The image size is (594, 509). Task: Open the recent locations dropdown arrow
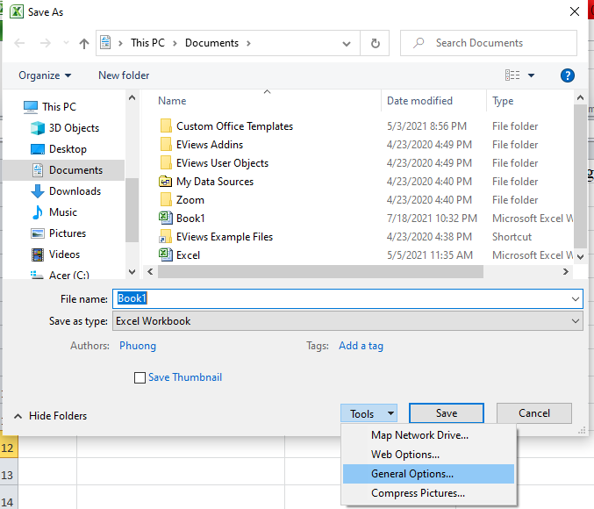pos(66,42)
